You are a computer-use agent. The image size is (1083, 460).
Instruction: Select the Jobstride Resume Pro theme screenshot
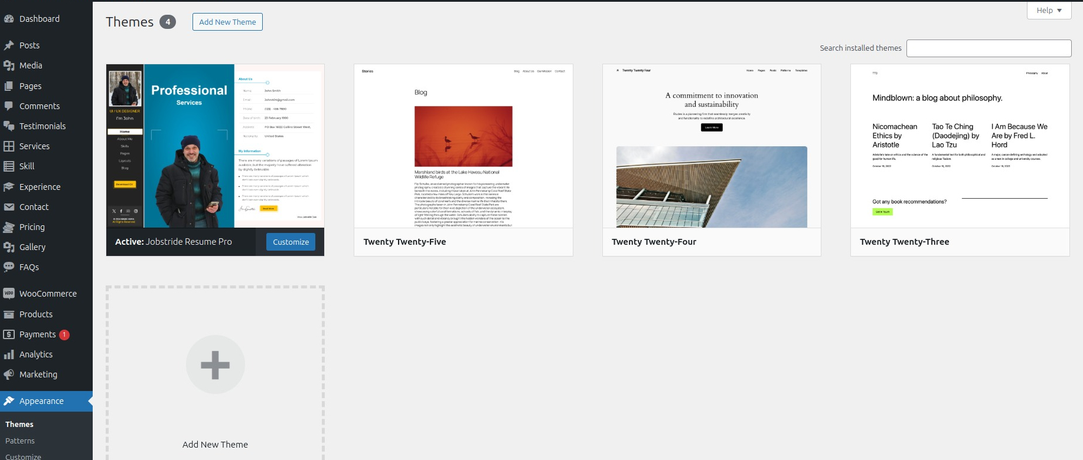pos(216,146)
